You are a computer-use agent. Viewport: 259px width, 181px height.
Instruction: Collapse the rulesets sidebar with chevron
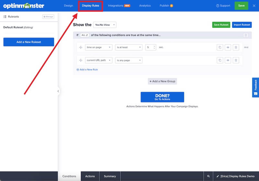click(x=58, y=91)
